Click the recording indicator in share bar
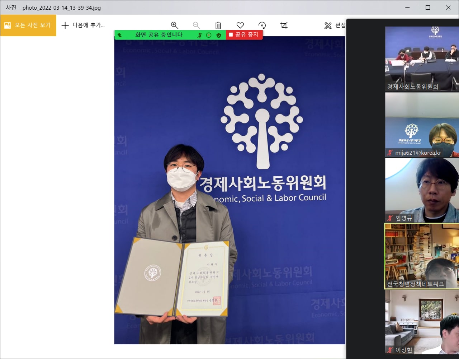 click(x=209, y=35)
